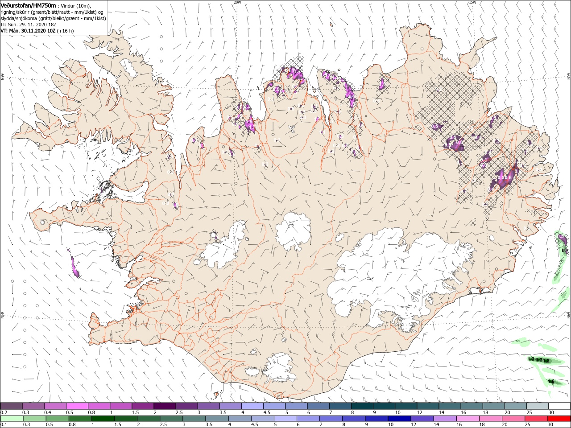Click the (+16 h) forecast offset text
This screenshot has height=428, width=571.
(x=65, y=31)
